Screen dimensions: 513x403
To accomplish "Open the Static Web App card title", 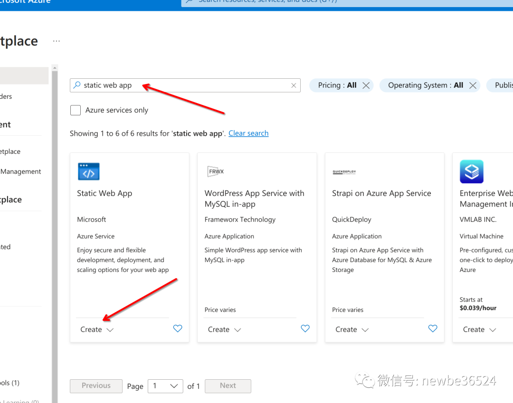I will pyautogui.click(x=104, y=193).
